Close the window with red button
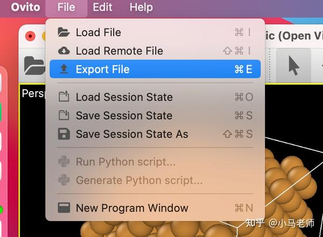This screenshot has width=323, height=237. coord(31,37)
